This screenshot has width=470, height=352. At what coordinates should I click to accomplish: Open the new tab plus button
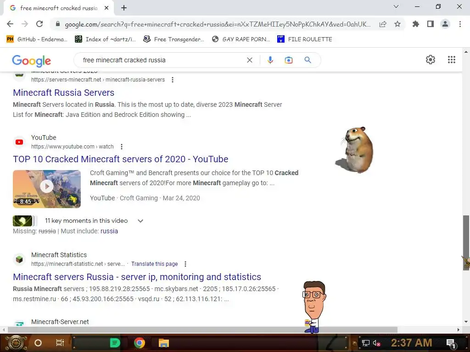click(x=124, y=8)
